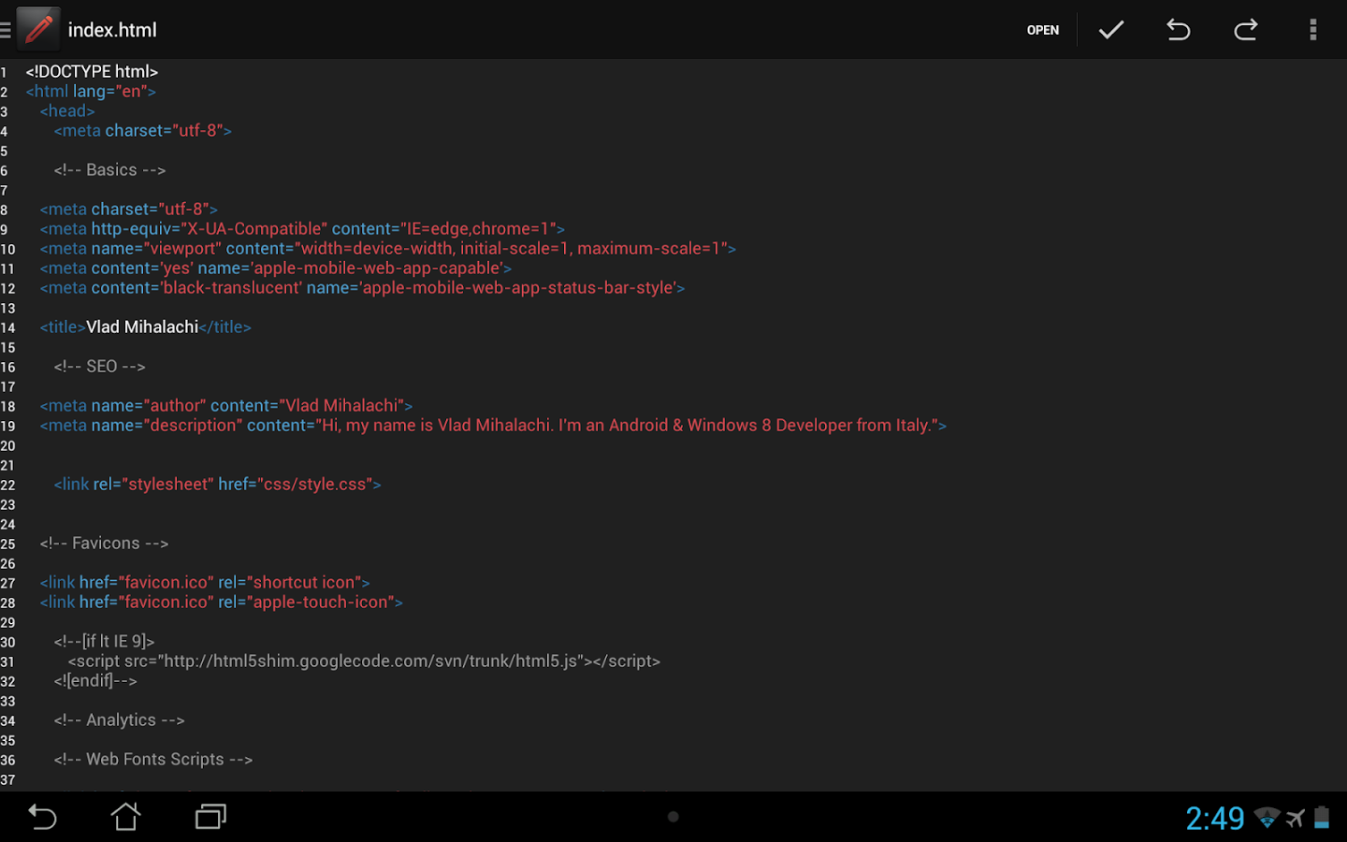Image resolution: width=1347 pixels, height=842 pixels.
Task: Open the overflow menu with three dots
Action: 1313,30
